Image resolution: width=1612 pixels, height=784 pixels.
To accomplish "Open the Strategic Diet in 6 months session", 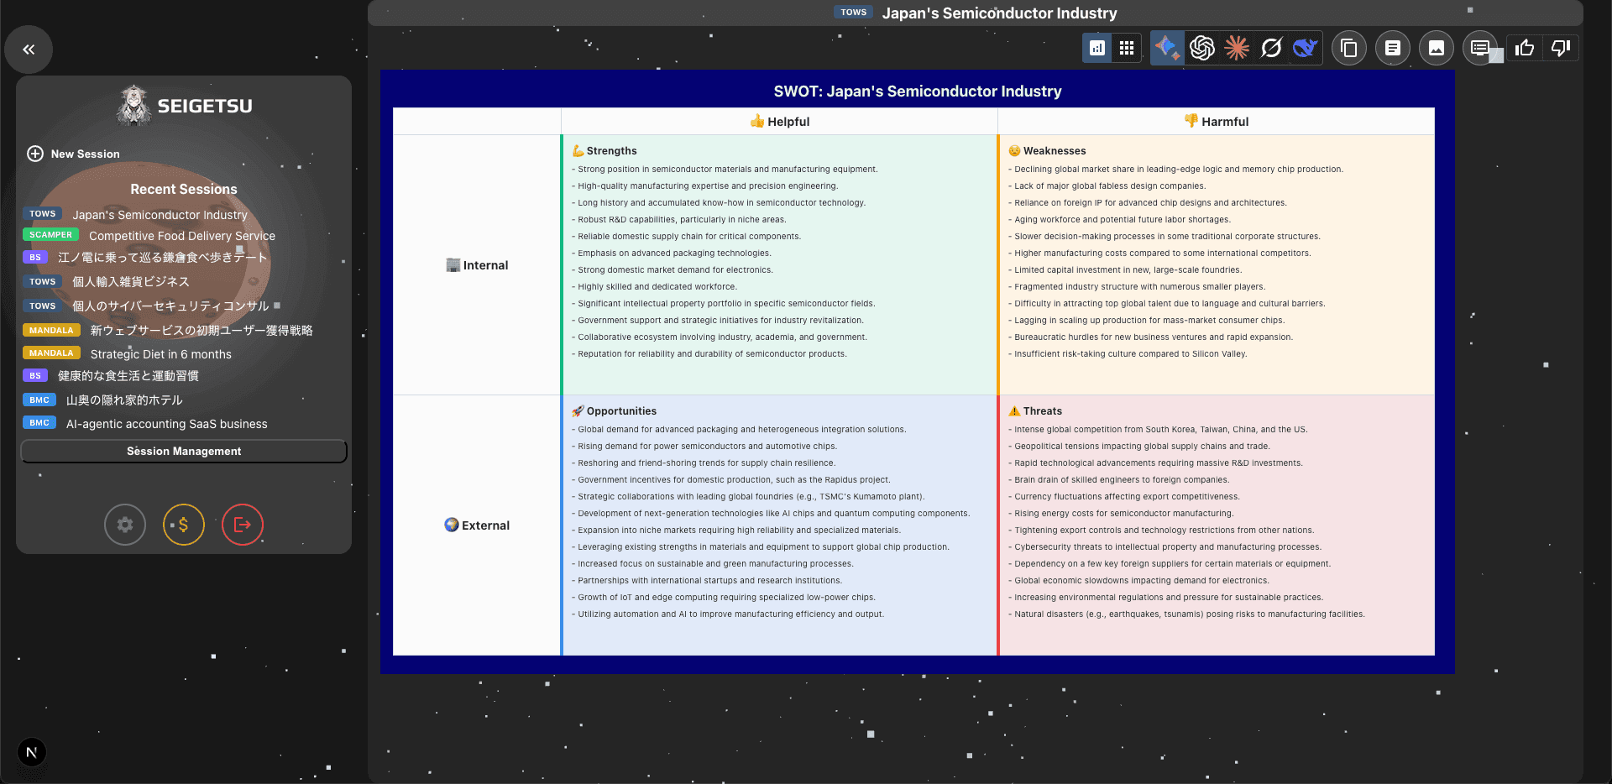I will [160, 354].
